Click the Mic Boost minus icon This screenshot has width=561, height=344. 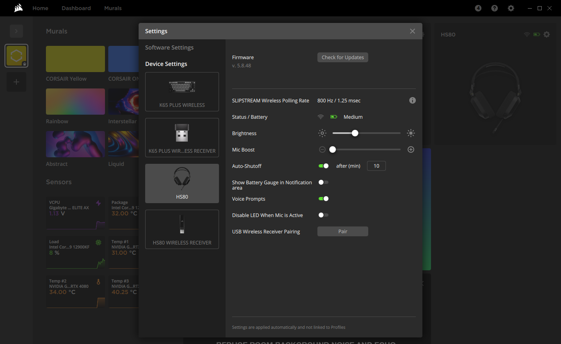pyautogui.click(x=322, y=149)
